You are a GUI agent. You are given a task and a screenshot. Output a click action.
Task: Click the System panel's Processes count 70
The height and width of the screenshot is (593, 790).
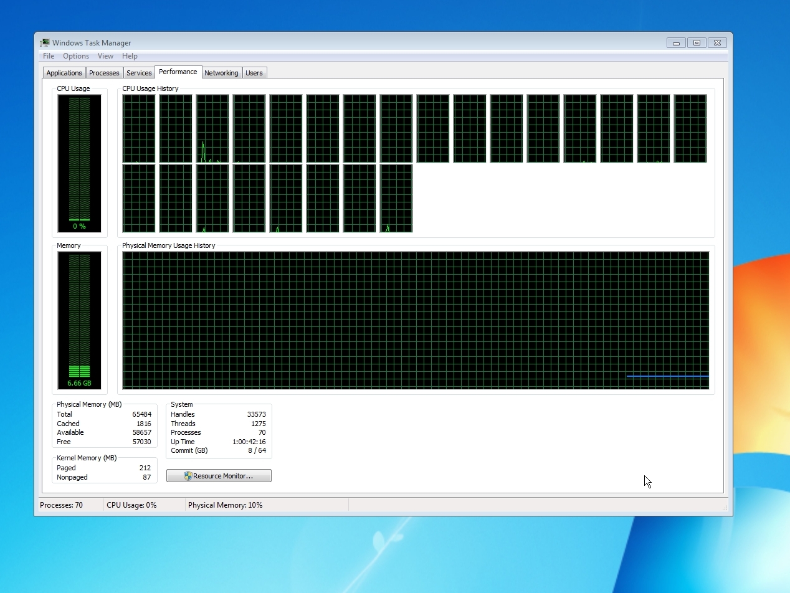(262, 432)
